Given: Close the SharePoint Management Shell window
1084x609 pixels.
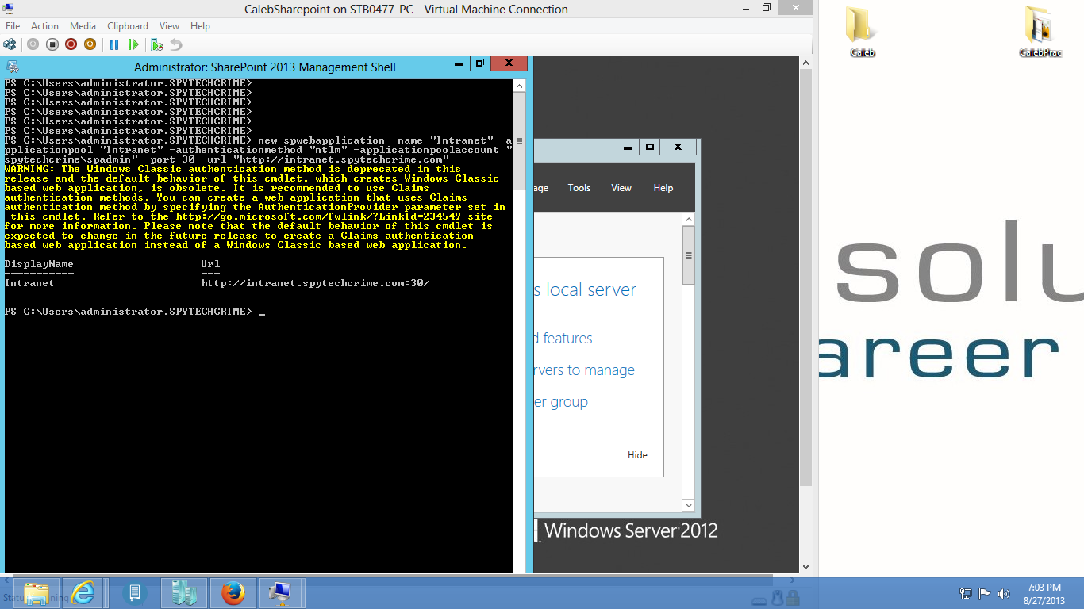Looking at the screenshot, I should [x=509, y=63].
